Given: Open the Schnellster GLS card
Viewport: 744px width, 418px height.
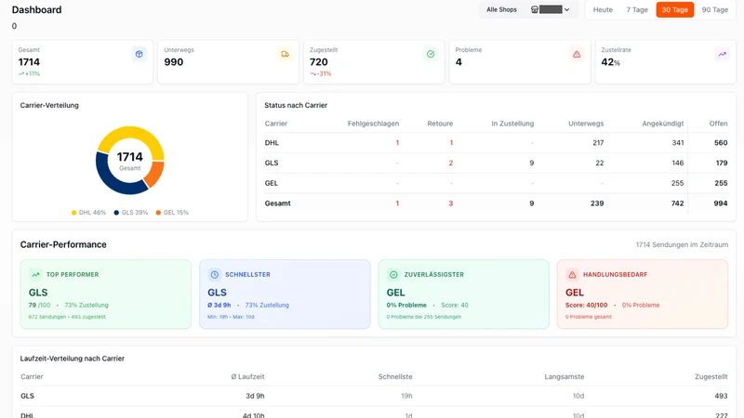Looking at the screenshot, I should (x=285, y=294).
